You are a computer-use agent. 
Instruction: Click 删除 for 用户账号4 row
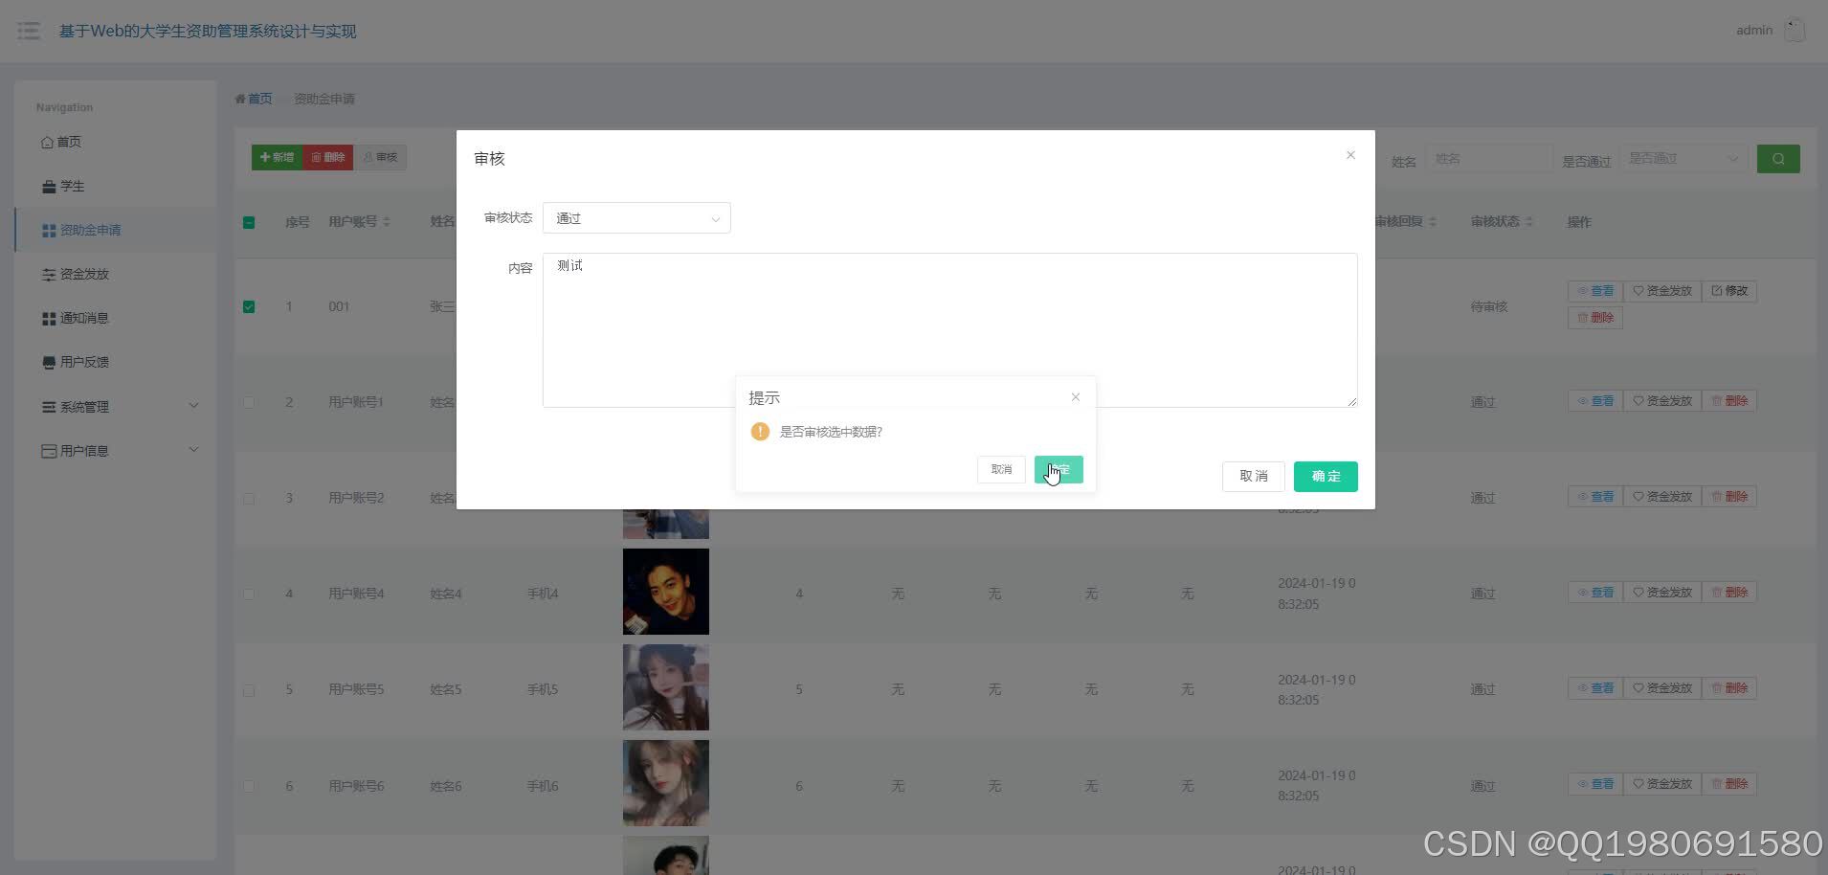coord(1729,593)
